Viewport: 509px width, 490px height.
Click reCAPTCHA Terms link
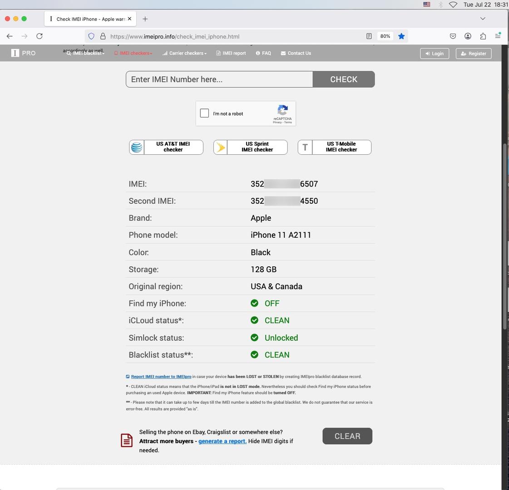(288, 122)
